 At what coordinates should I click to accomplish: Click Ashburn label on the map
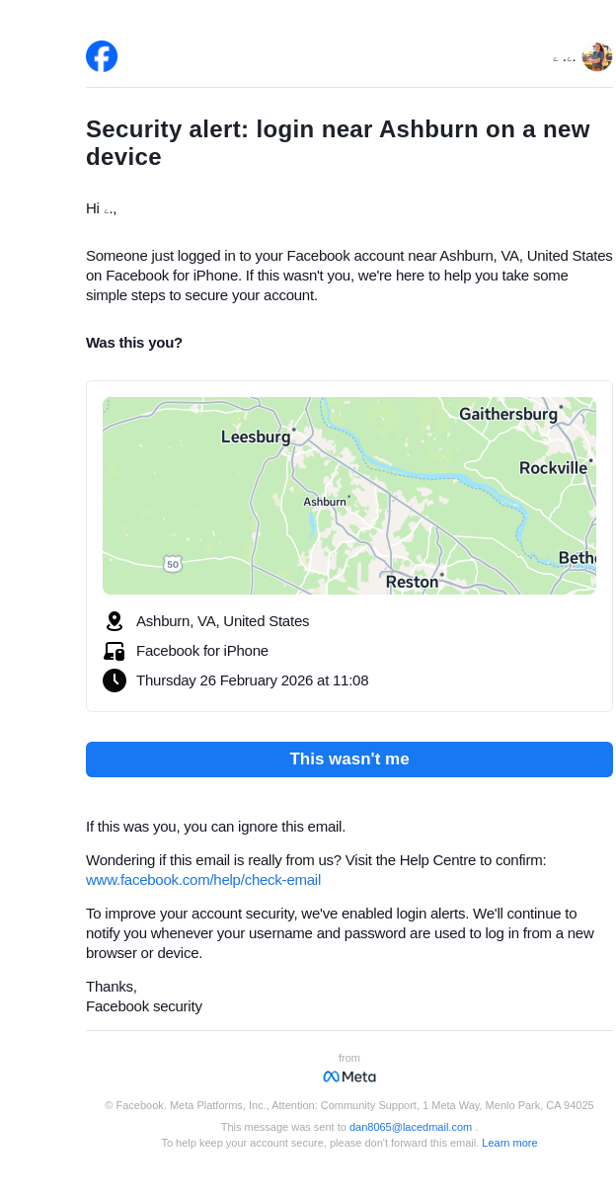325,502
